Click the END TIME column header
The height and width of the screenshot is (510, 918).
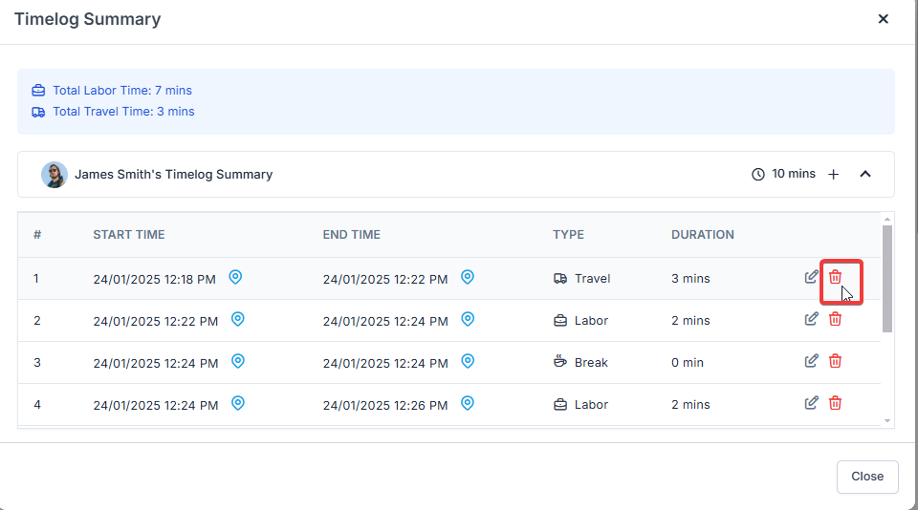pos(351,235)
